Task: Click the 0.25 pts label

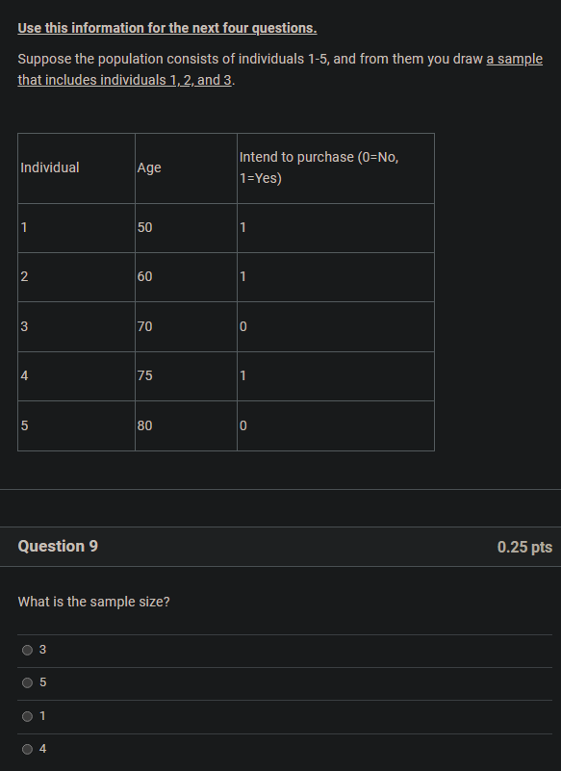Action: point(523,546)
